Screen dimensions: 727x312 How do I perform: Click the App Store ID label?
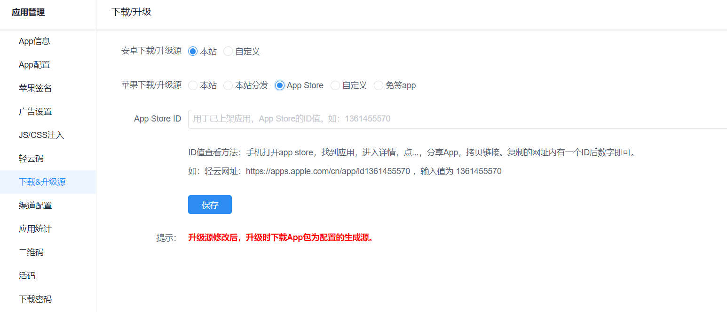pos(158,119)
